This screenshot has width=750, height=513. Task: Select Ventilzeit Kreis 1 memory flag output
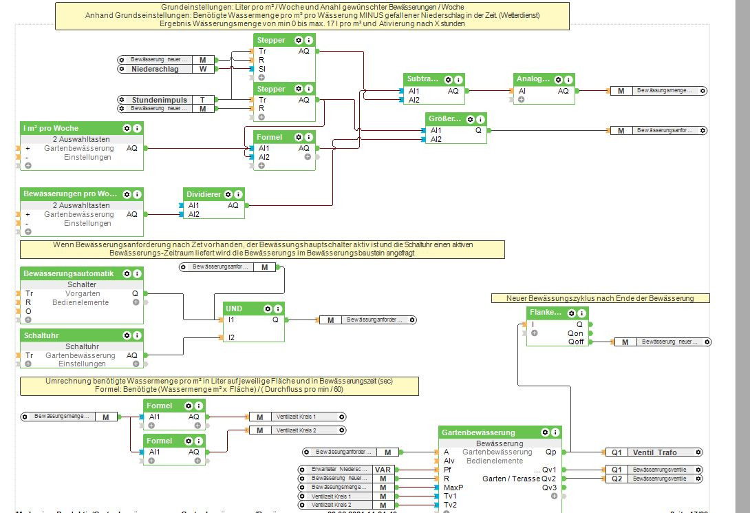(297, 417)
